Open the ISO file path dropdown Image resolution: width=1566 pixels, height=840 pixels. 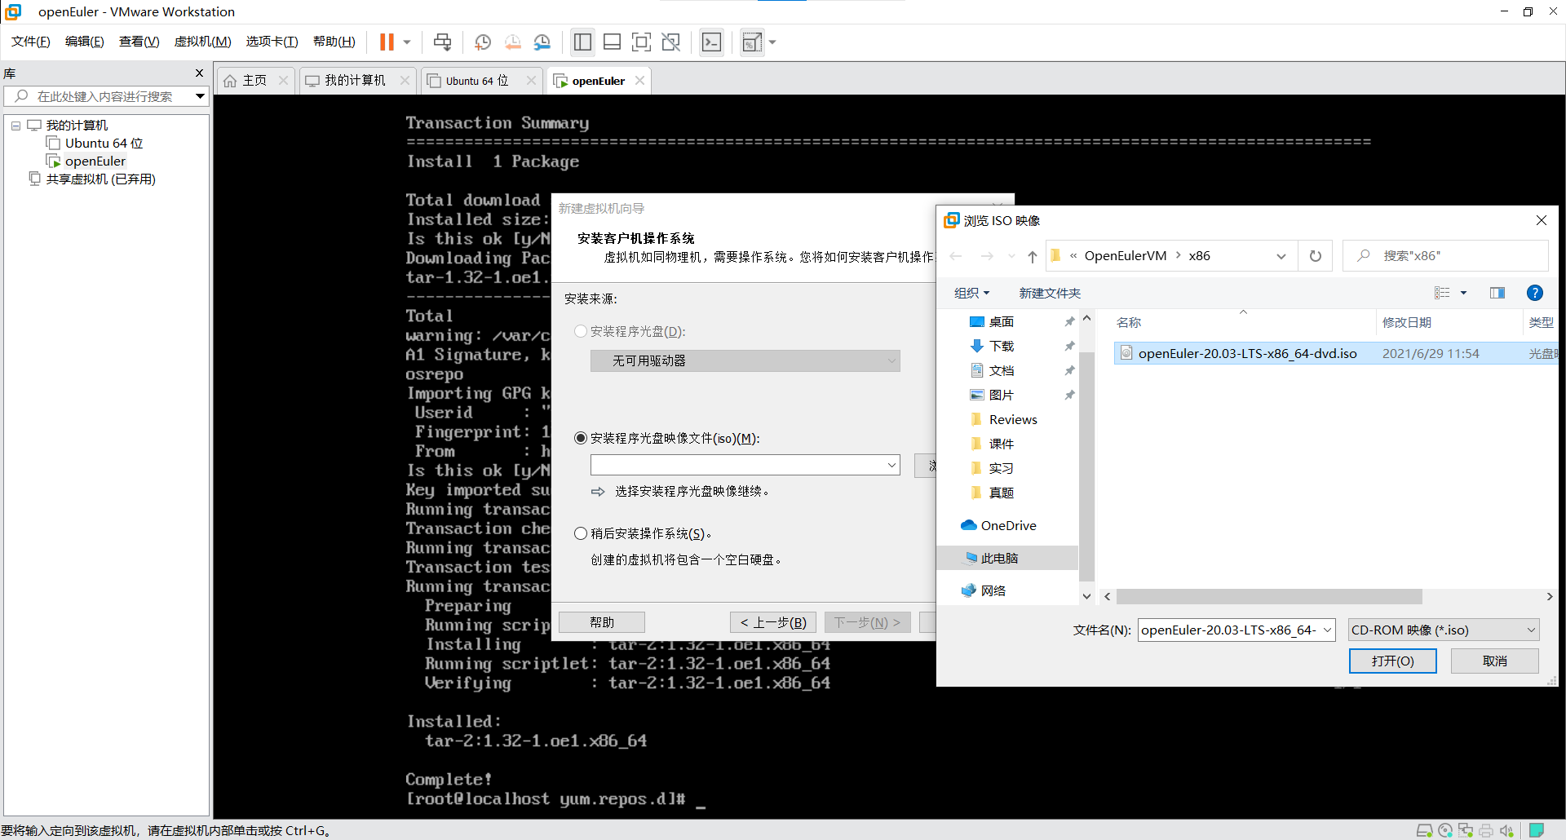tap(891, 464)
